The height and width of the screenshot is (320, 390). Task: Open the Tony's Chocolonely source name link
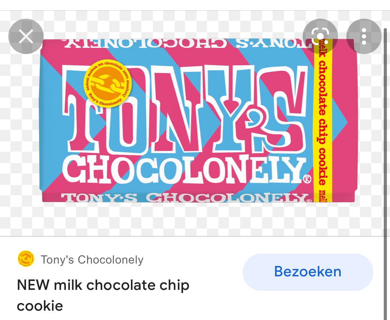(92, 260)
